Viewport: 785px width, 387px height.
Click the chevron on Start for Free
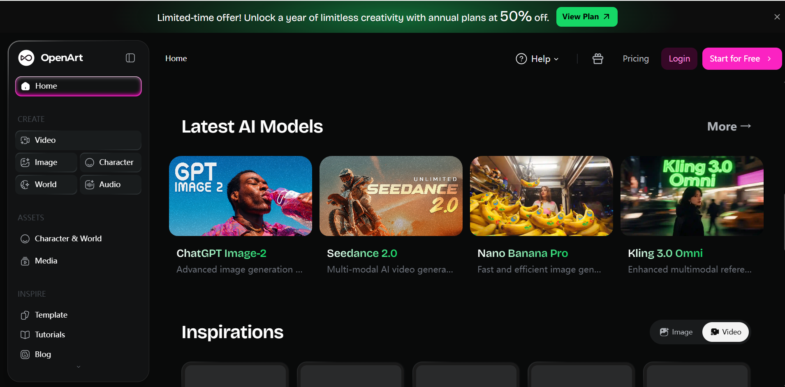pos(769,59)
